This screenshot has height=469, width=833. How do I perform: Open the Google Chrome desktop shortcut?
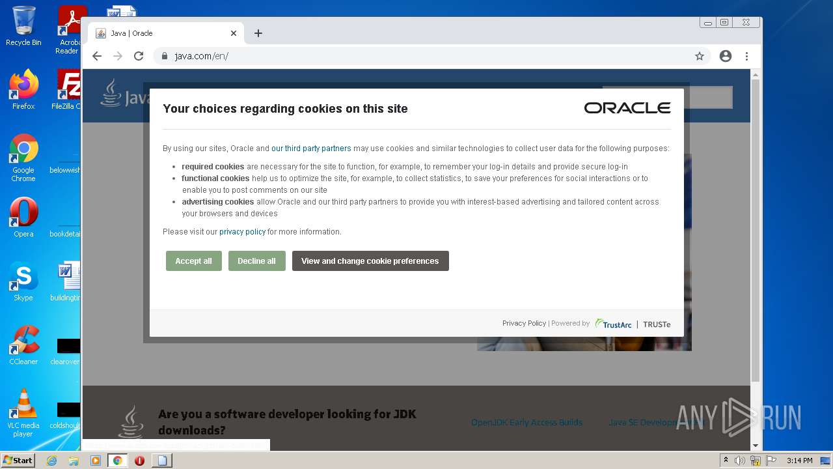23,158
